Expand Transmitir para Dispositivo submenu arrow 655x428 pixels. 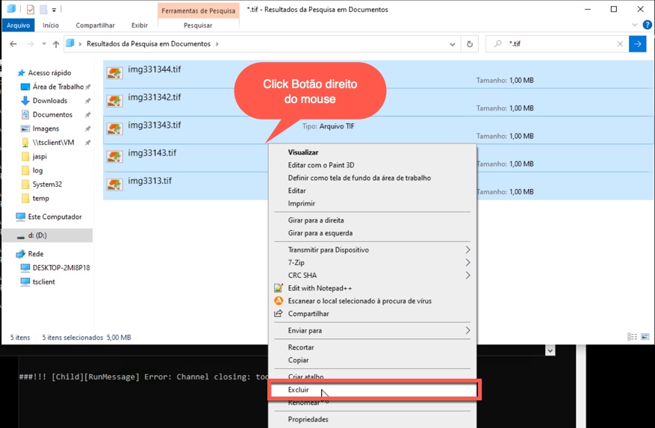[468, 250]
